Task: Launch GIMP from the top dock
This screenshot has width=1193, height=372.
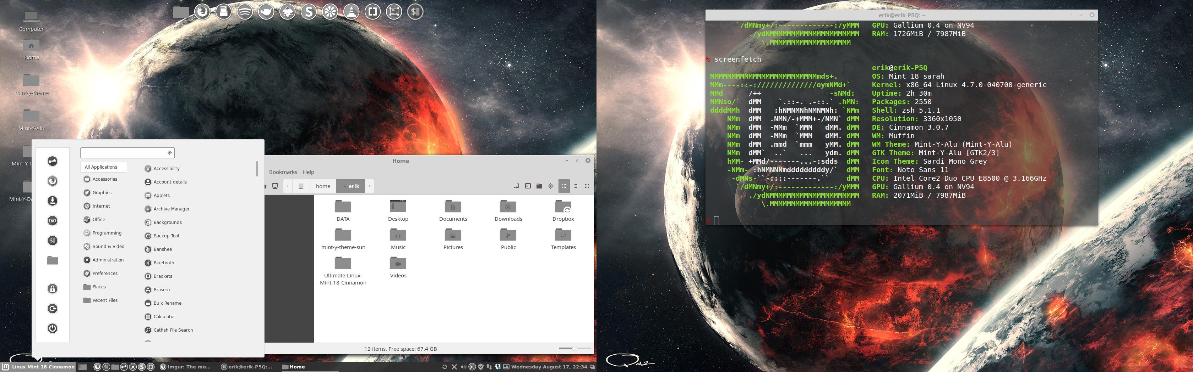Action: 266,12
